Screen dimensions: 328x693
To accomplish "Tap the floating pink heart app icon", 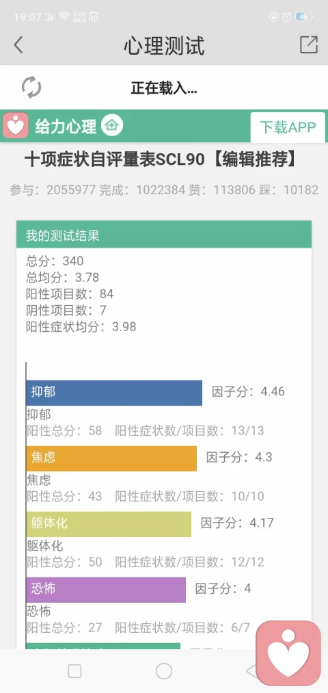I will [x=288, y=653].
